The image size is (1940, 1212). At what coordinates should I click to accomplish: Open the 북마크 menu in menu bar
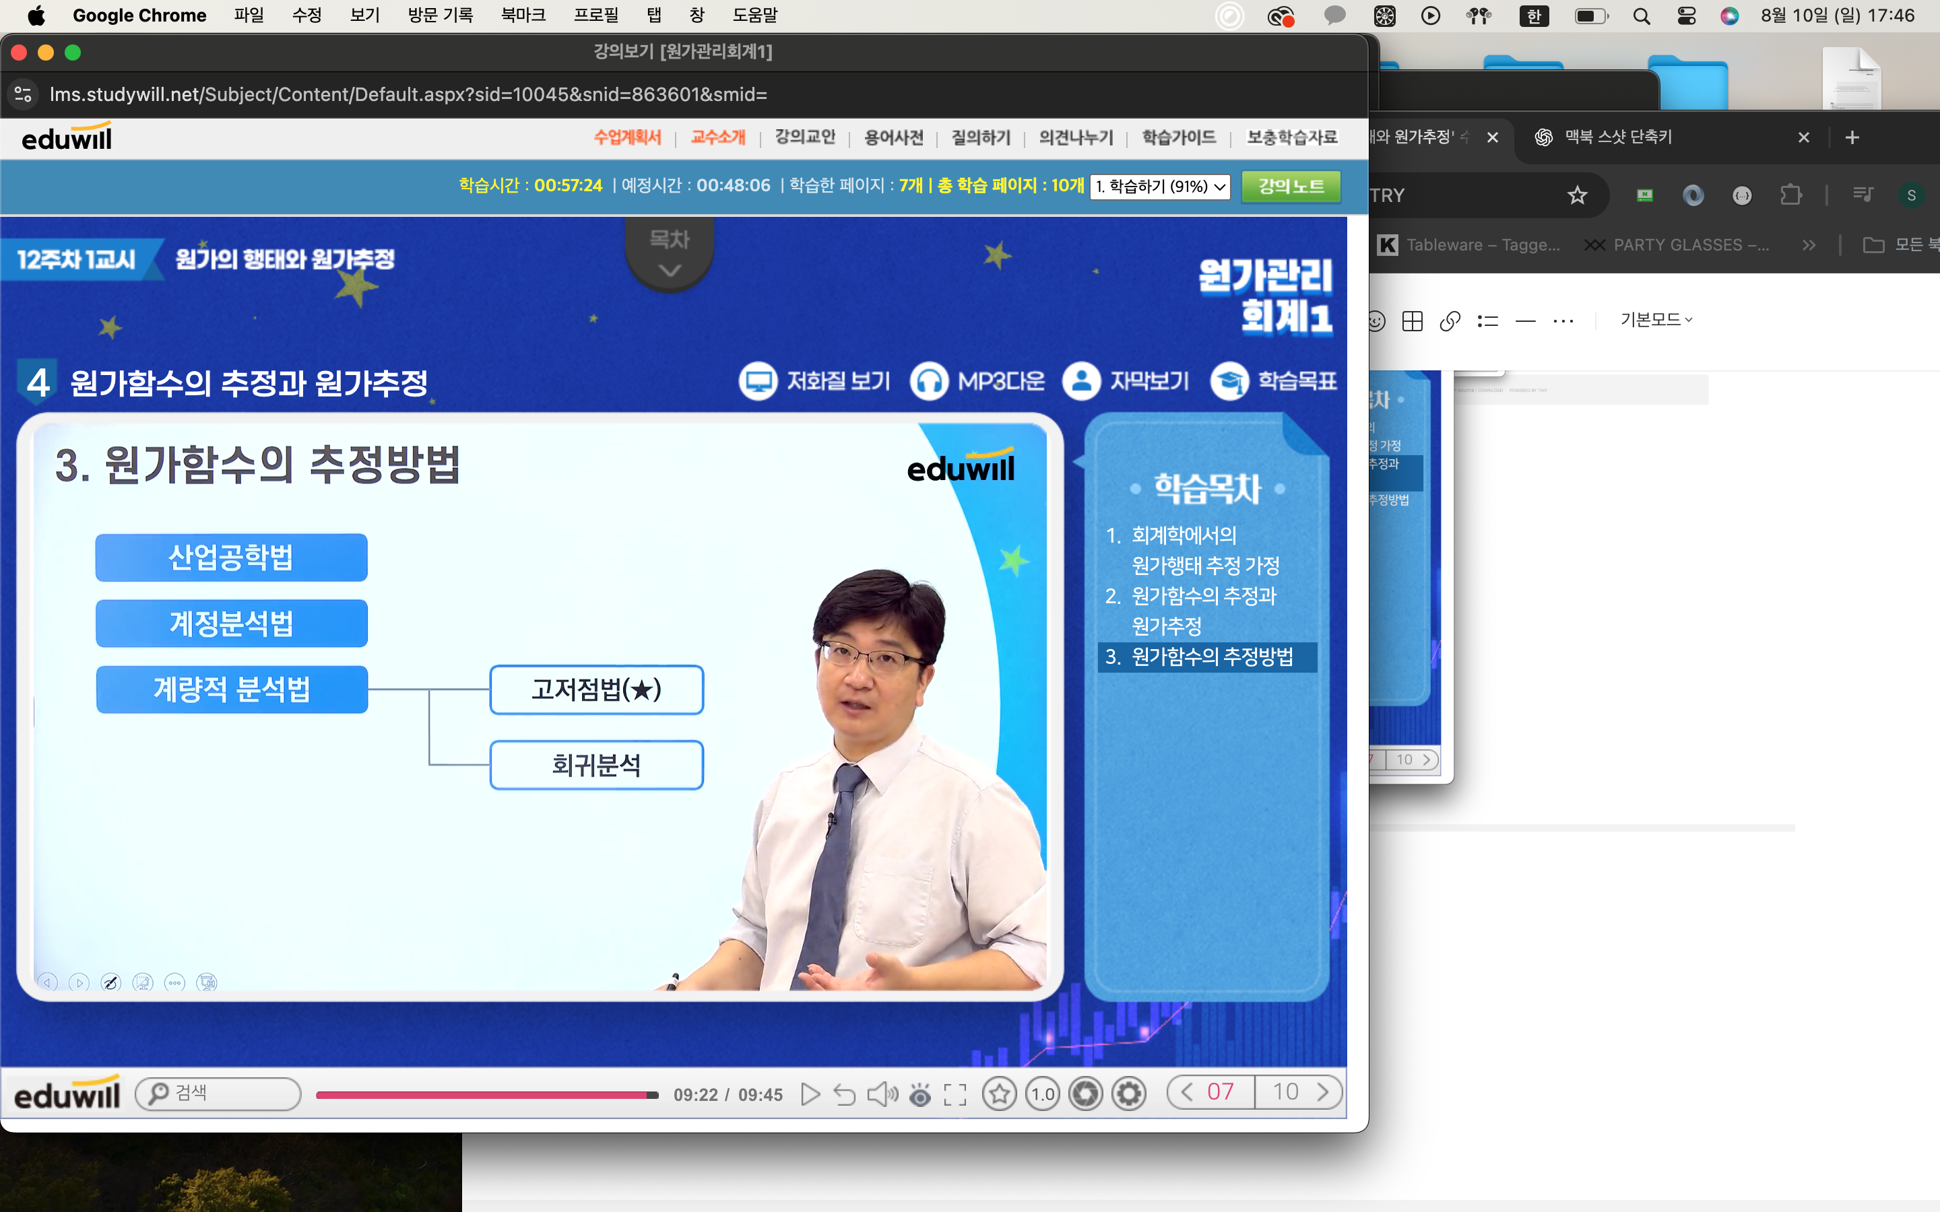(x=523, y=15)
